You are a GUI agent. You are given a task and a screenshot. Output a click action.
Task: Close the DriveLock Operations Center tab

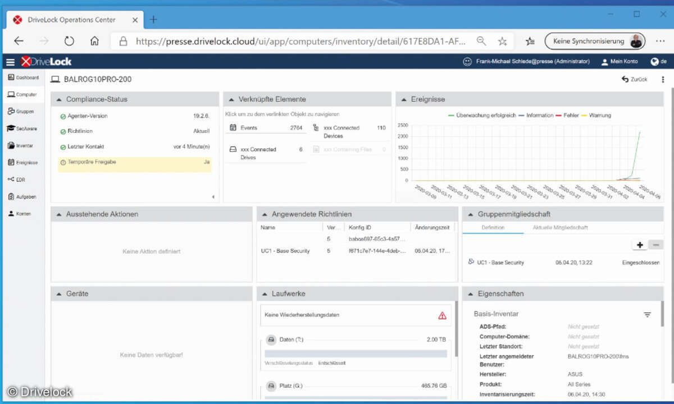tap(135, 20)
